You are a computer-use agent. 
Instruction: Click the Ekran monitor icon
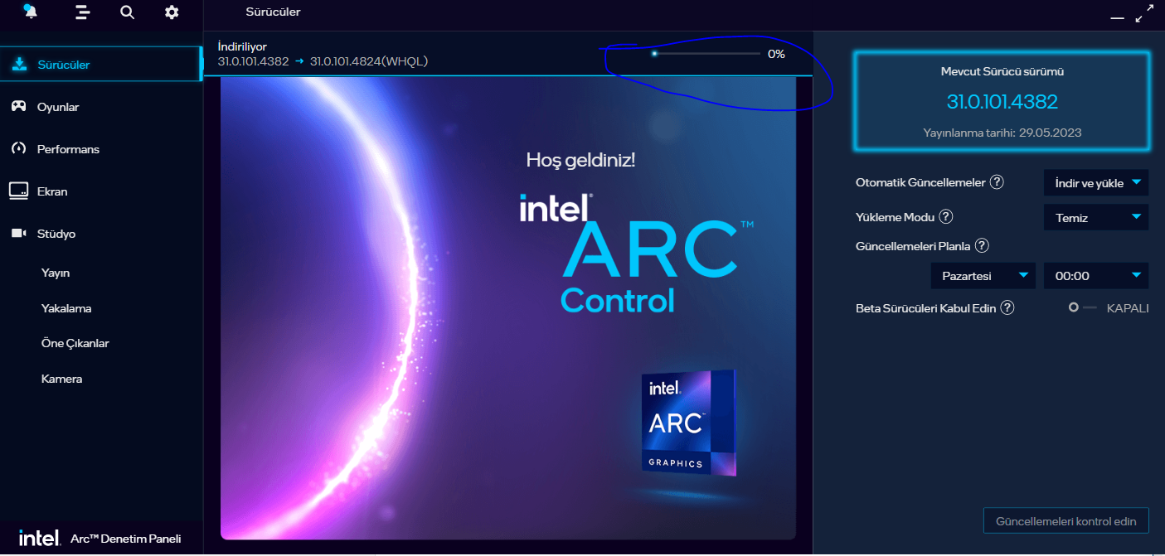pyautogui.click(x=18, y=191)
